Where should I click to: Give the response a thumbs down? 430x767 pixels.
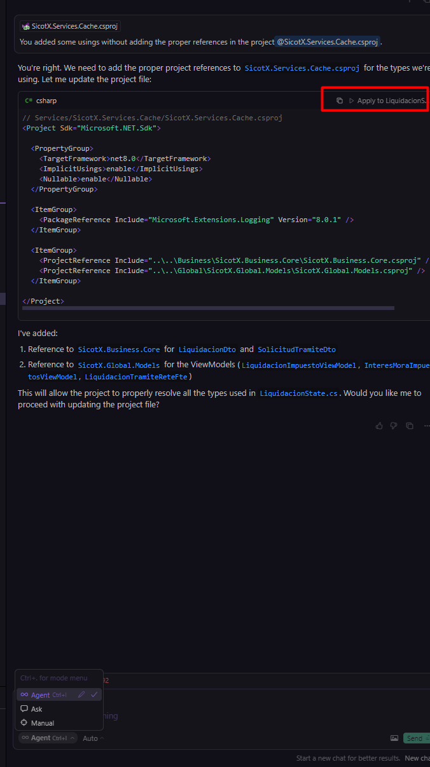(x=394, y=426)
